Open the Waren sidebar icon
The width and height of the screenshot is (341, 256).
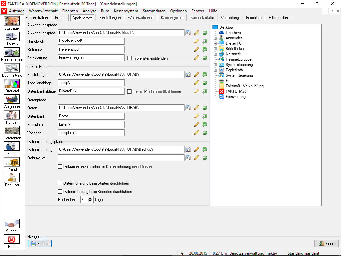tap(12, 146)
